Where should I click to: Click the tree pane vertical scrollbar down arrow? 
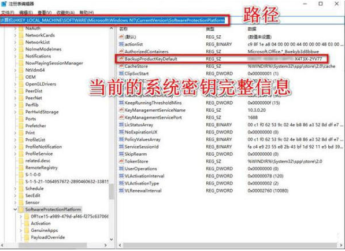[x=112, y=239]
